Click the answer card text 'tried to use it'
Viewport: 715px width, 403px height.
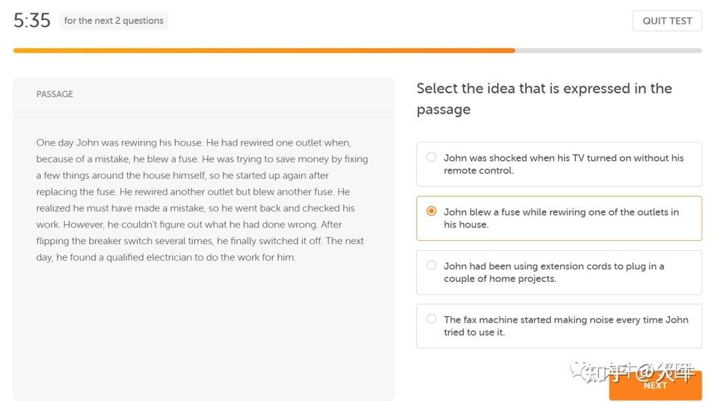click(474, 332)
